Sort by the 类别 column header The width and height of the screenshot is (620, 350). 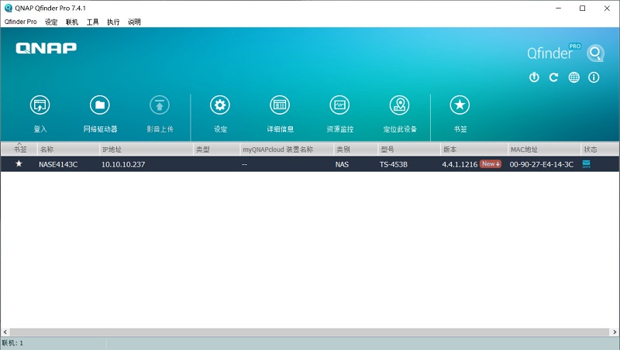point(356,149)
